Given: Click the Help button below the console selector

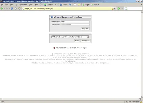Looking at the screenshot, I should click(77, 41).
